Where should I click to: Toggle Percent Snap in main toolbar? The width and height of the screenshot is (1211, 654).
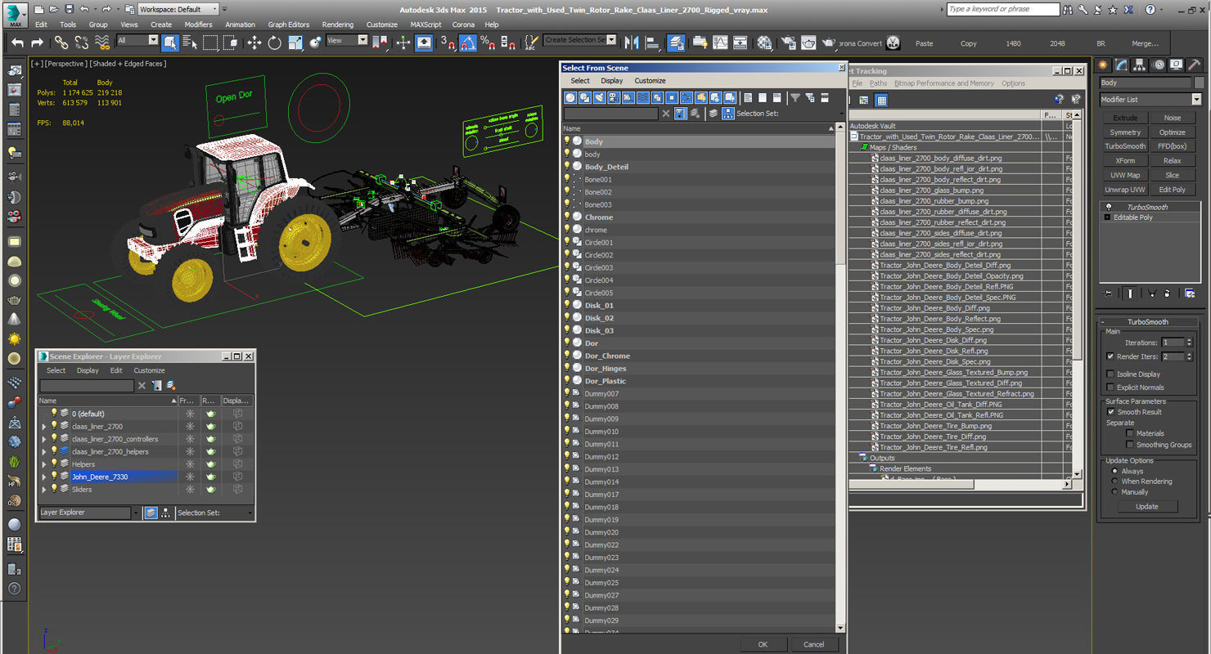click(488, 43)
